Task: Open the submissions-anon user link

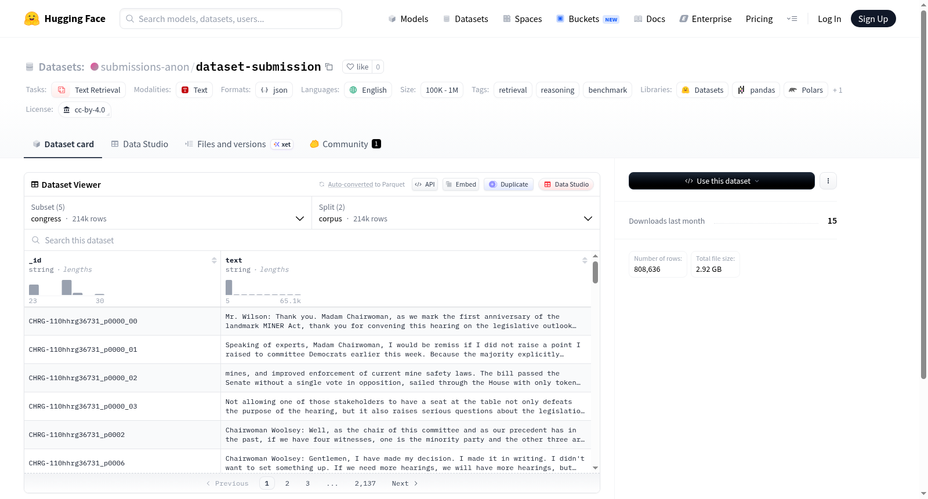Action: point(145,67)
